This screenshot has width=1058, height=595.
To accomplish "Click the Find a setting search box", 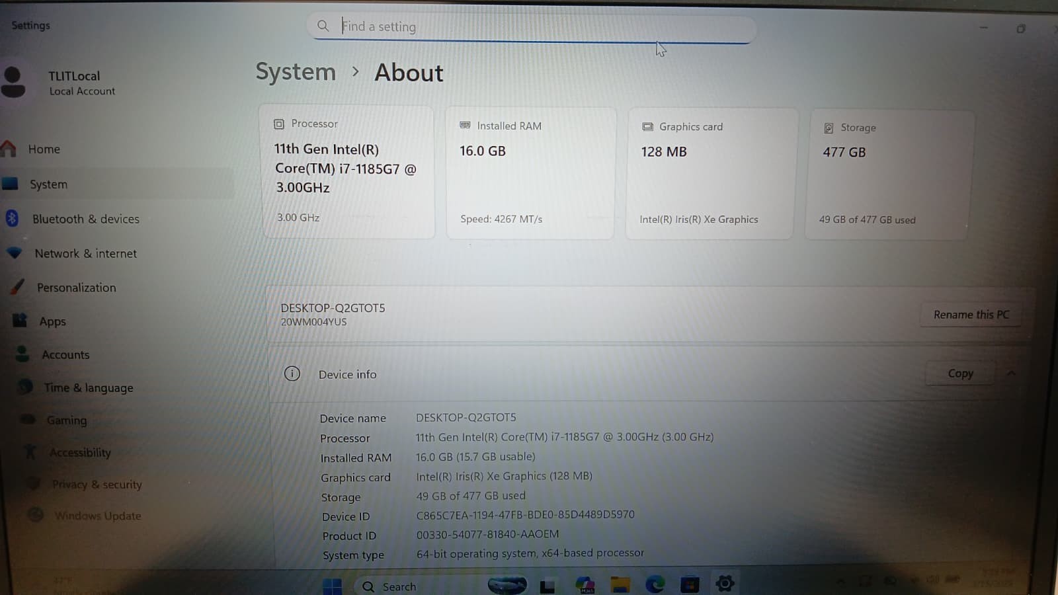I will tap(532, 27).
